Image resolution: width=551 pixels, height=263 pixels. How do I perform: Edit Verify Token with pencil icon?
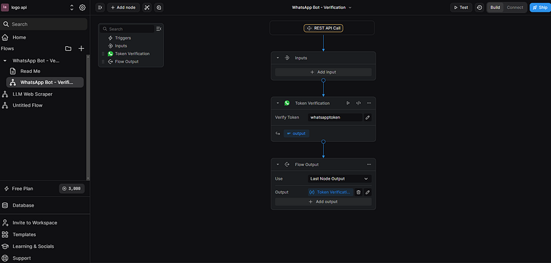368,118
